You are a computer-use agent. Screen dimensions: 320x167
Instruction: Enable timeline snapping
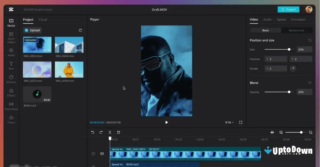click(272, 132)
